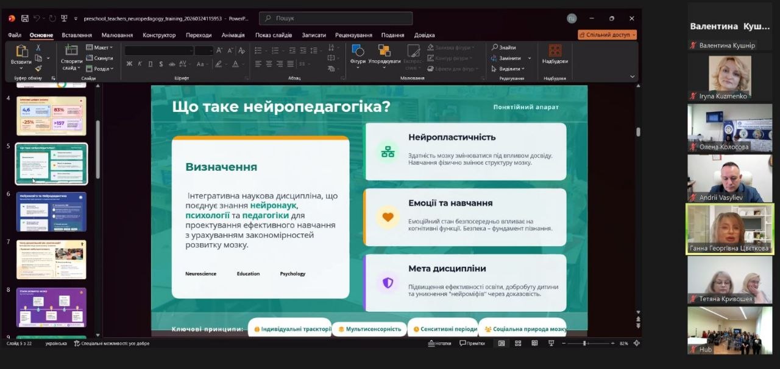The width and height of the screenshot is (780, 369).
Task: Switch to Slide Sorter view icon
Action: pos(518,343)
